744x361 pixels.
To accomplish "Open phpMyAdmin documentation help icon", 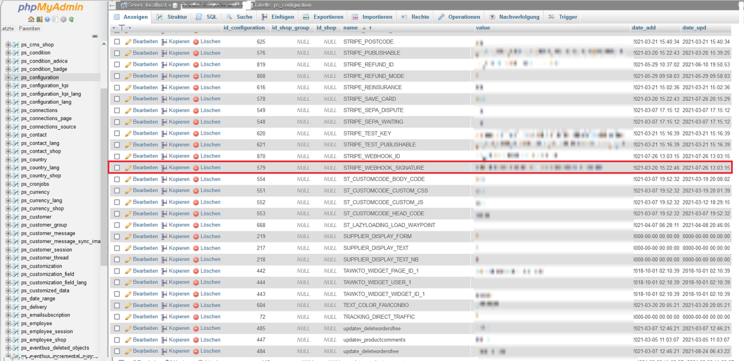I will pyautogui.click(x=47, y=19).
